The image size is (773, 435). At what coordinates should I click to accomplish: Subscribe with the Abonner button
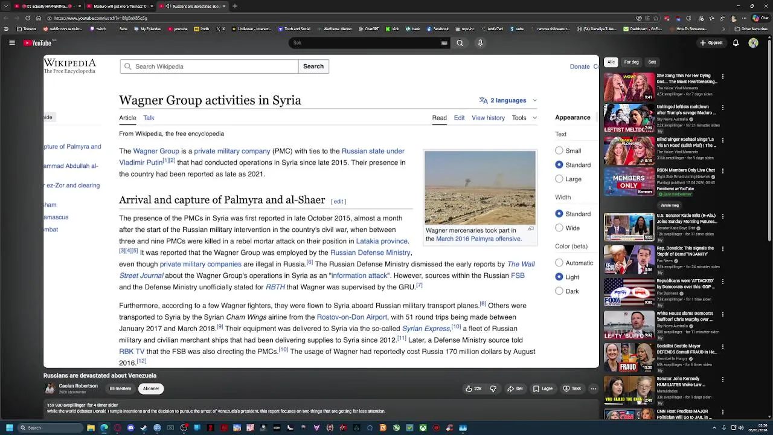pyautogui.click(x=151, y=388)
